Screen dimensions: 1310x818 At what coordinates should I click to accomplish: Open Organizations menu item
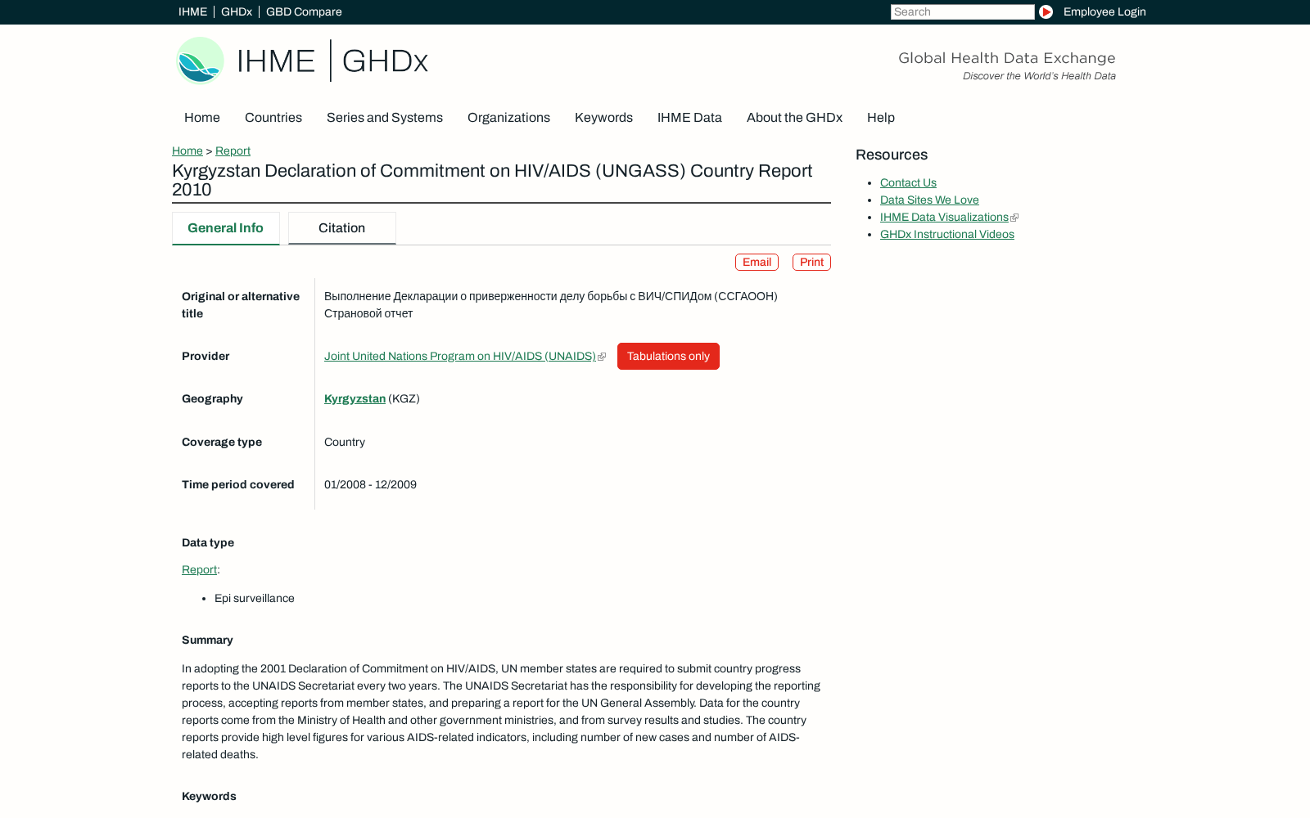[x=508, y=118]
